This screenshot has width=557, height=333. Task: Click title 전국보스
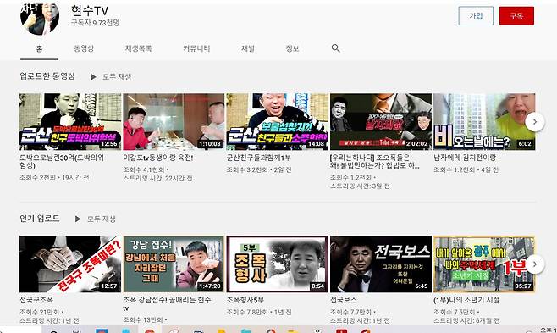pyautogui.click(x=344, y=300)
